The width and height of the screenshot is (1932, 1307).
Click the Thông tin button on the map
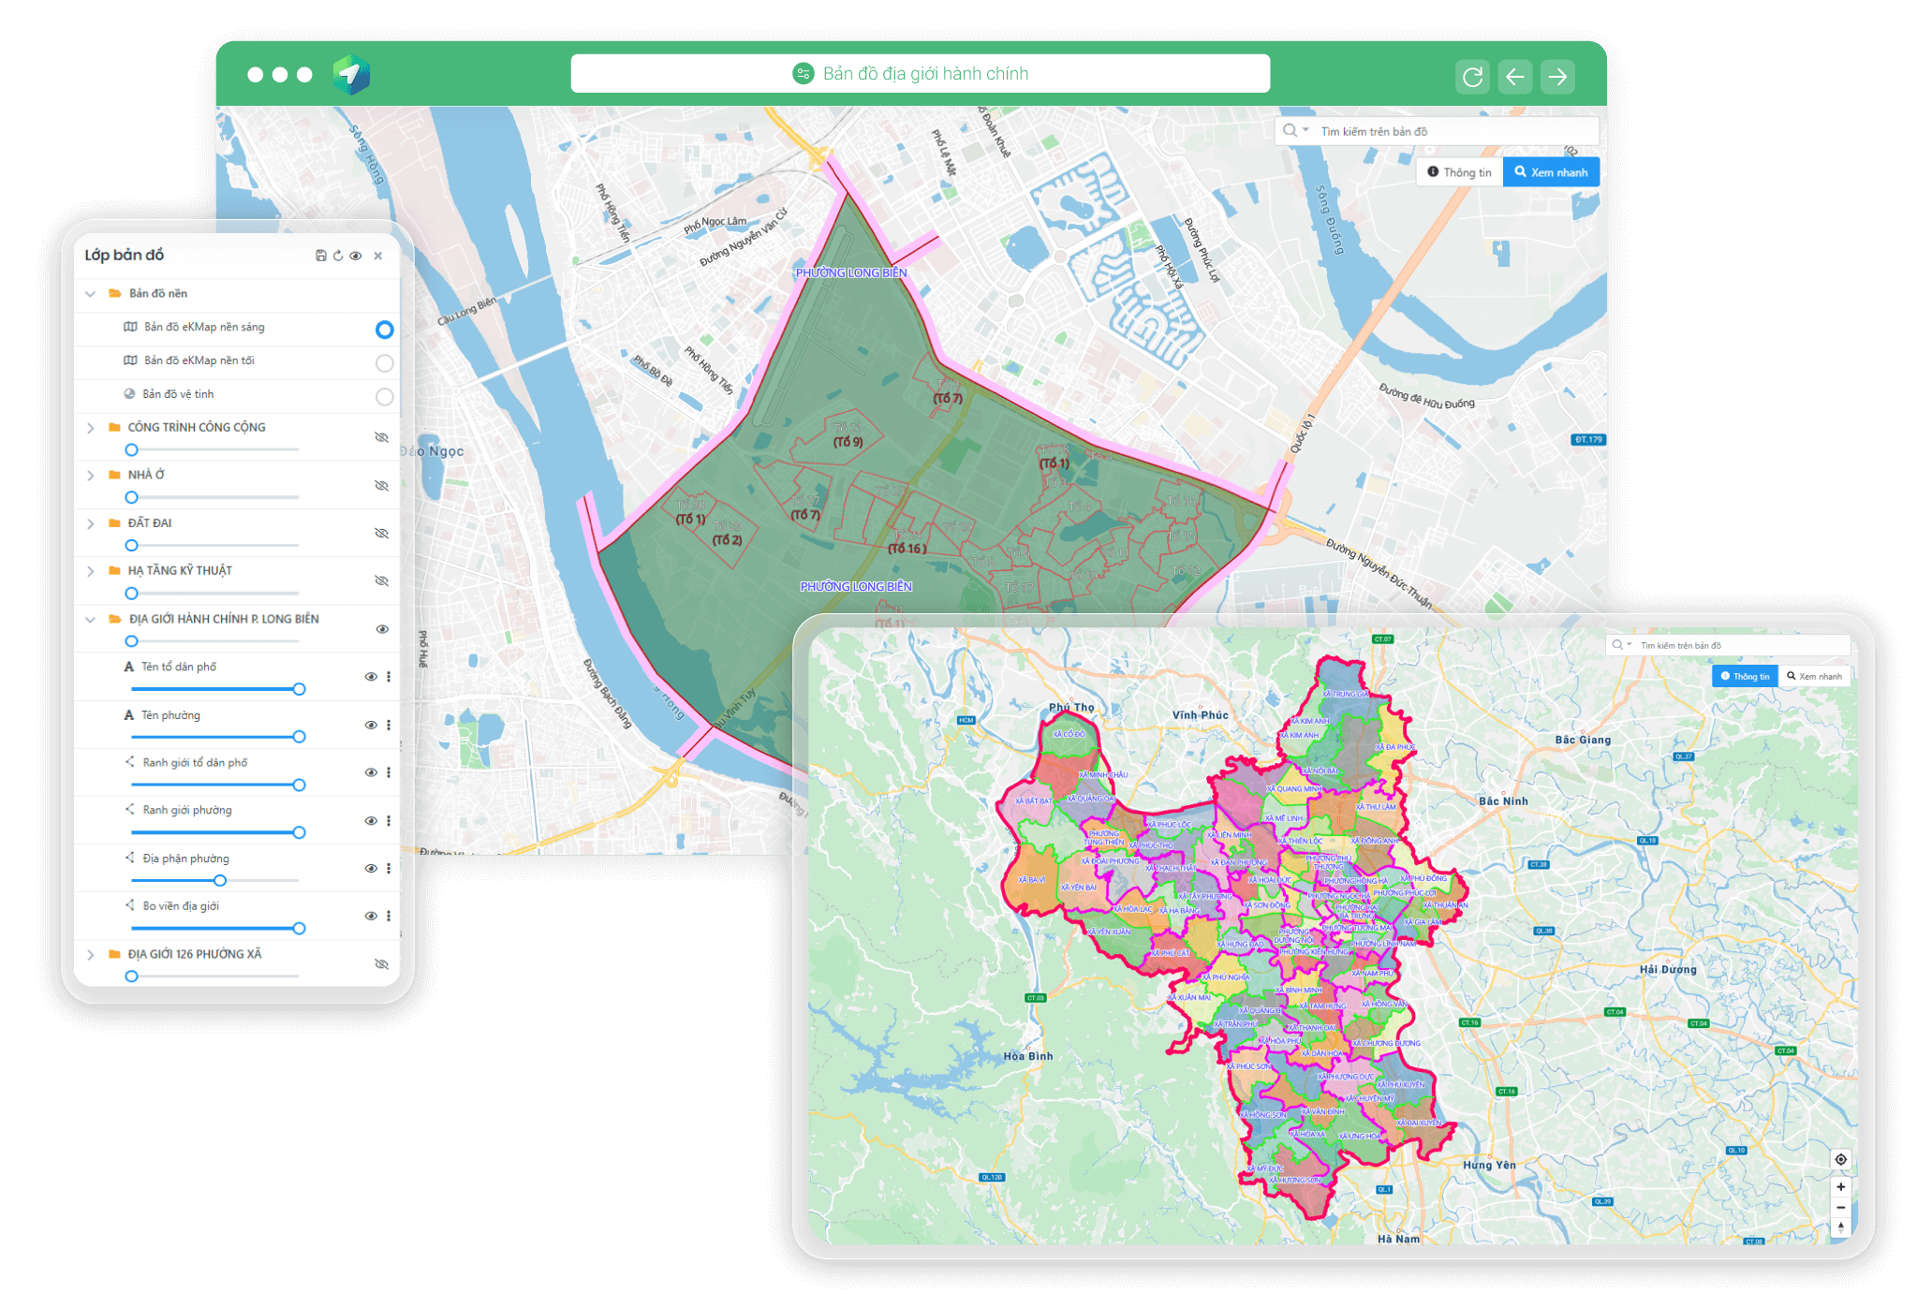click(1458, 171)
